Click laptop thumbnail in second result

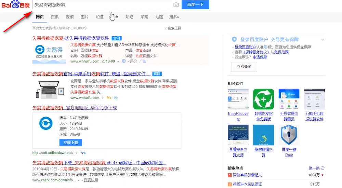tap(50, 90)
